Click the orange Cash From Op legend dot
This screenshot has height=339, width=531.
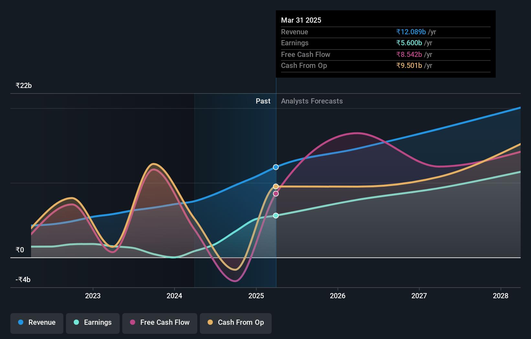(x=210, y=322)
